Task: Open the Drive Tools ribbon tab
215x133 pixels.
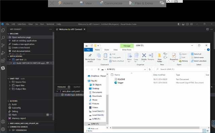Action: click(x=127, y=50)
